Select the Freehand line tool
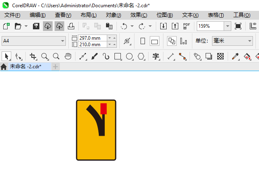259x194 pixels. [83, 56]
